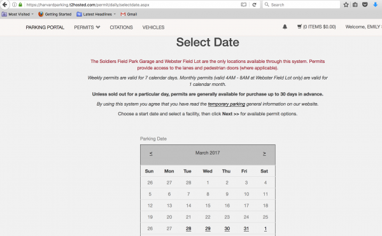Select March 29 in the calendar
The image size is (382, 236).
pyautogui.click(x=208, y=228)
